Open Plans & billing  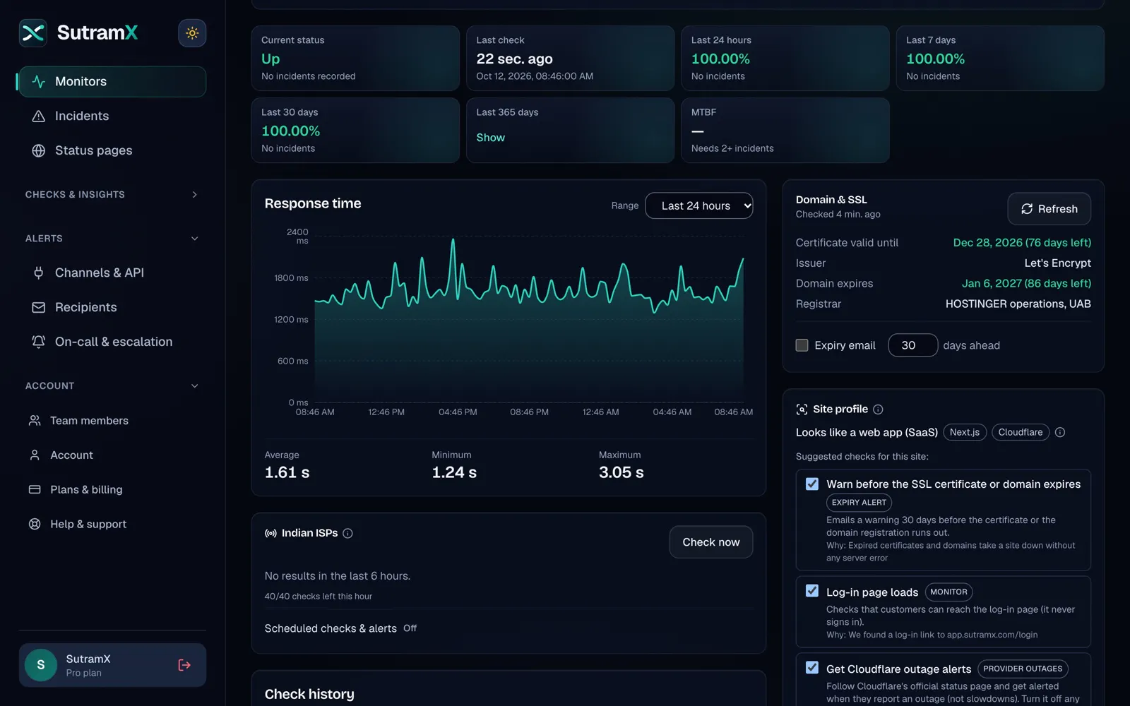click(112, 489)
